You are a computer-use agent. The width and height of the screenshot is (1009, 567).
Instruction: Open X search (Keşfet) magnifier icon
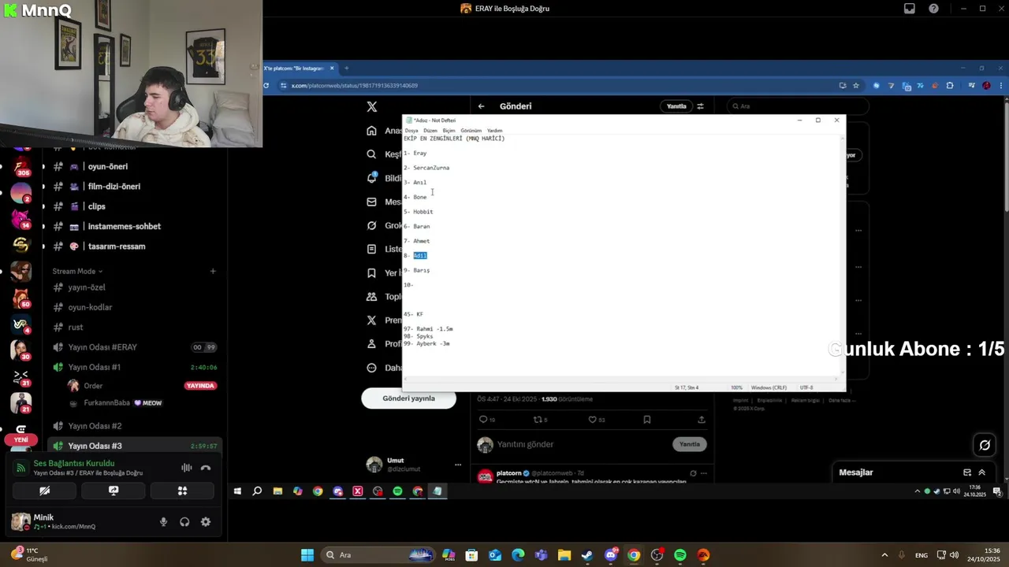tap(372, 154)
